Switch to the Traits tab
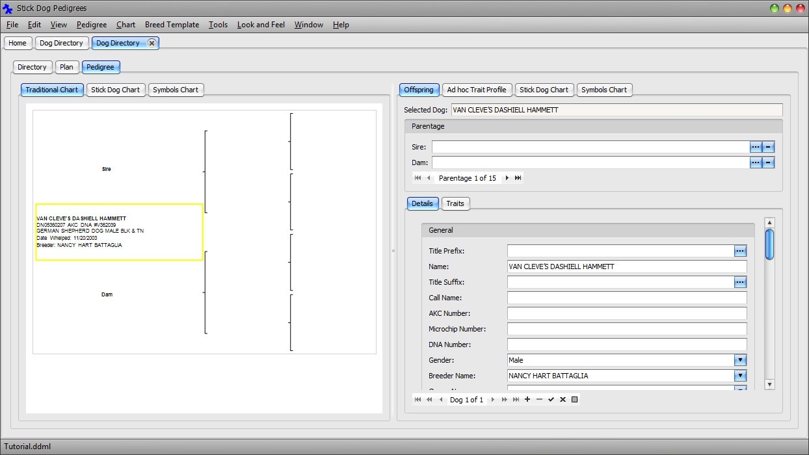Image resolution: width=809 pixels, height=455 pixels. [x=455, y=203]
